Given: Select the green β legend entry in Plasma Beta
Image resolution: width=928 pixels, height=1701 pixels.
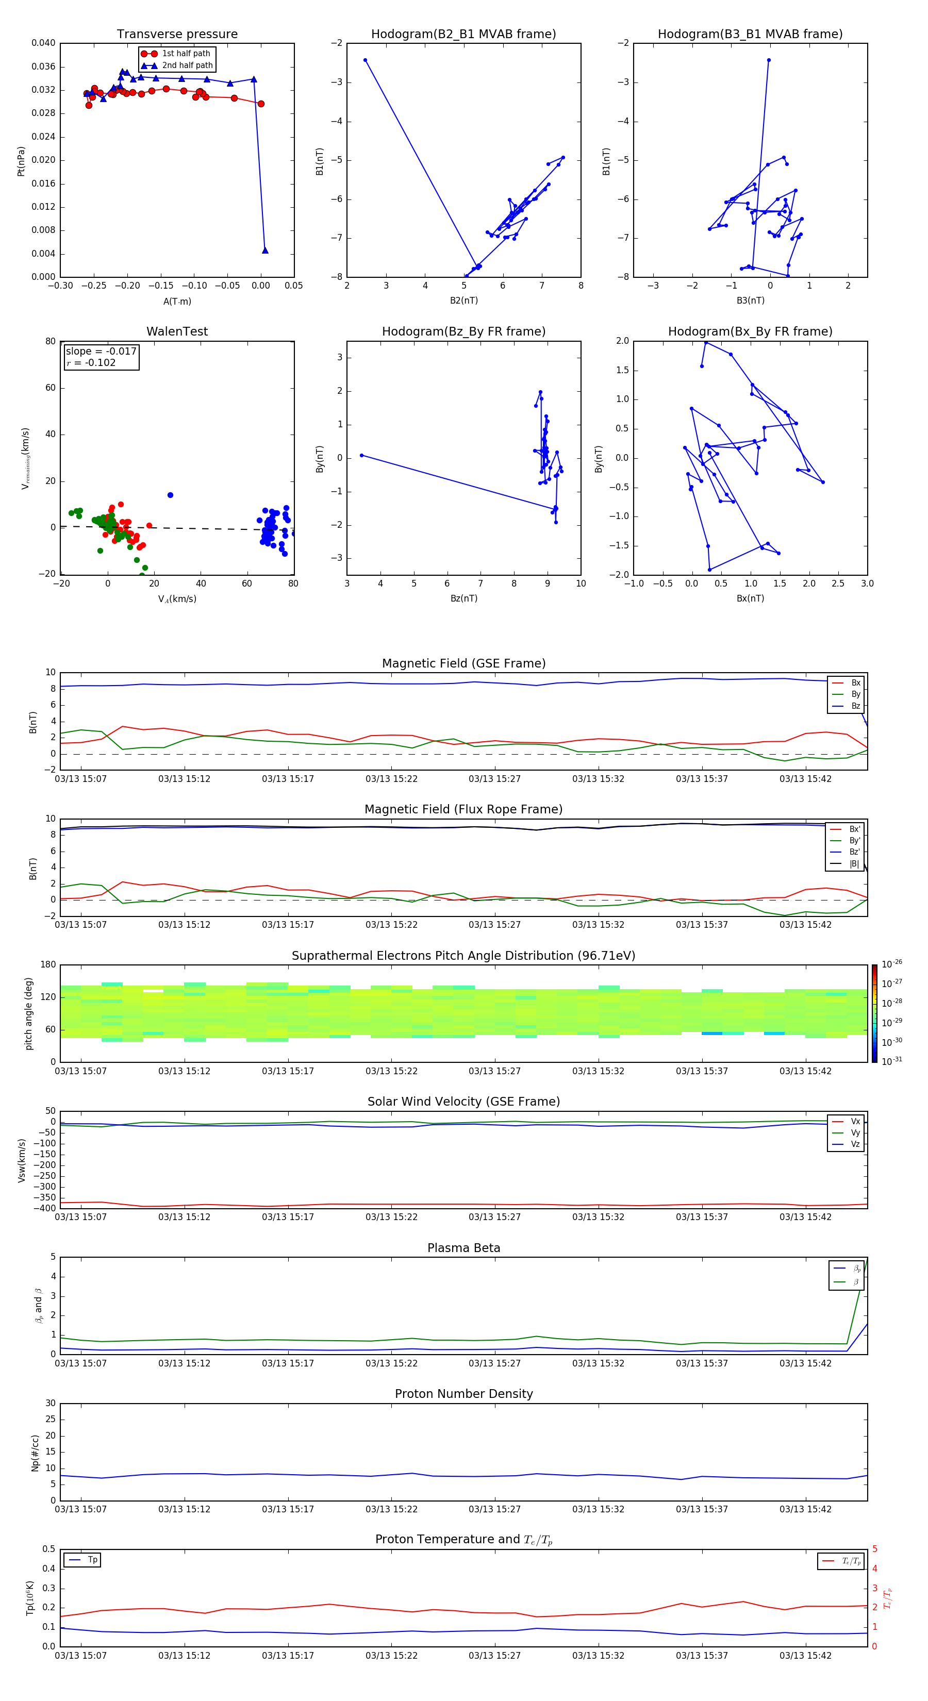Looking at the screenshot, I should click(x=848, y=1282).
